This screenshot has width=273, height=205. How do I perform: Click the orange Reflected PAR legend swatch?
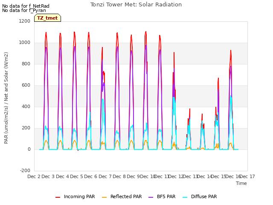(x=104, y=197)
